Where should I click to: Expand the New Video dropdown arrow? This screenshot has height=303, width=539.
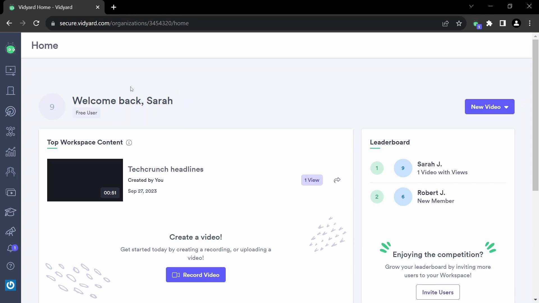click(506, 107)
